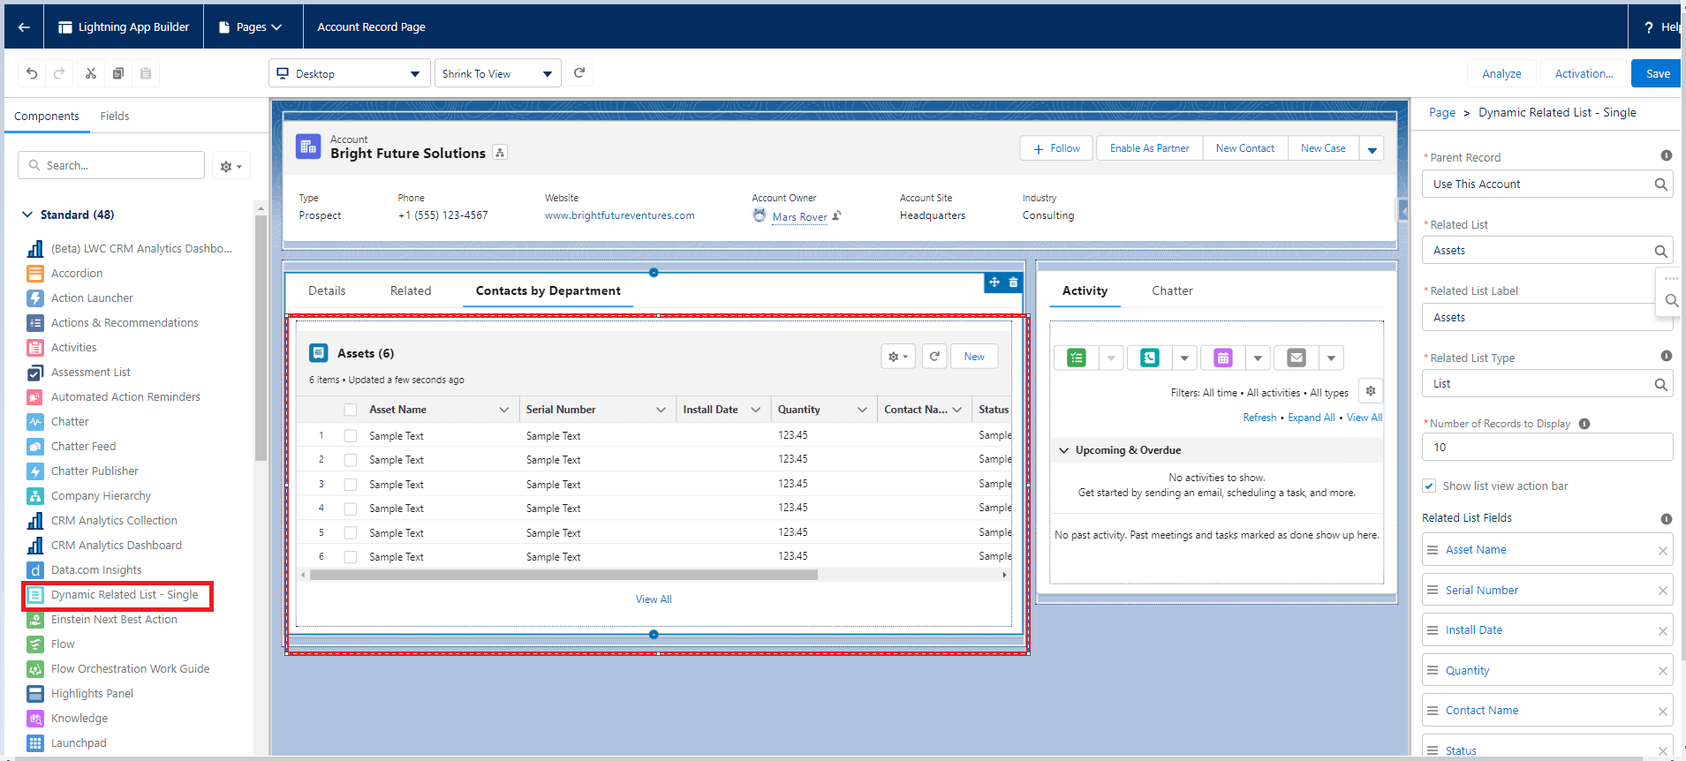Open the Pages dropdown menu
The image size is (1686, 761).
pos(251,27)
